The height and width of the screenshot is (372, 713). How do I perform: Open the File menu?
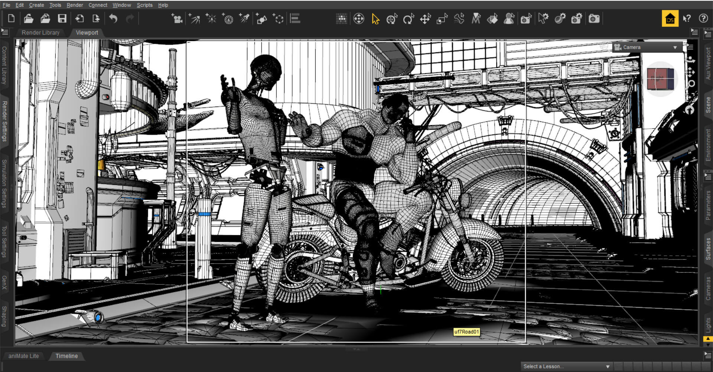click(x=6, y=5)
